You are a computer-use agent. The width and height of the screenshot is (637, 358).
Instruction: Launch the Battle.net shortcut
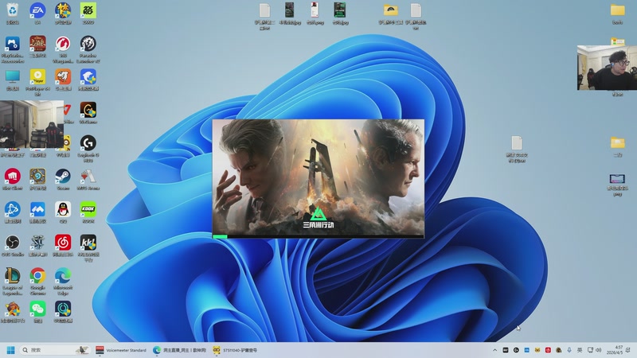(13, 210)
